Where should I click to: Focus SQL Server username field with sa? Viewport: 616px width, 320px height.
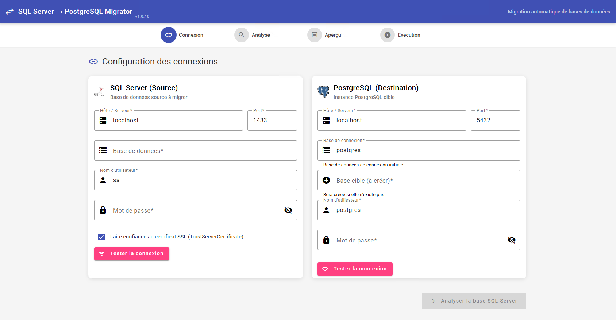tap(196, 180)
